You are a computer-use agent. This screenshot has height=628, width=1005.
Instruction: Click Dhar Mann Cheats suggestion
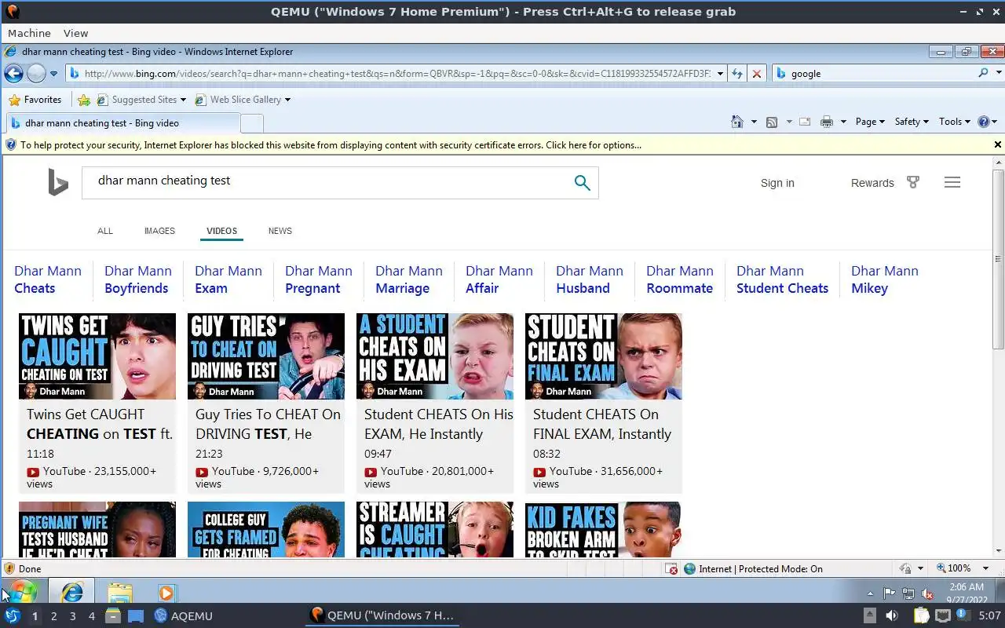coord(48,279)
